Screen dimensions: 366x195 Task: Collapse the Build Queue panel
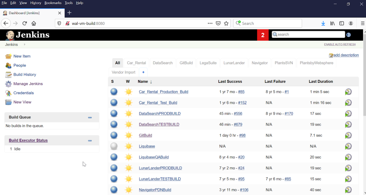pos(90,117)
